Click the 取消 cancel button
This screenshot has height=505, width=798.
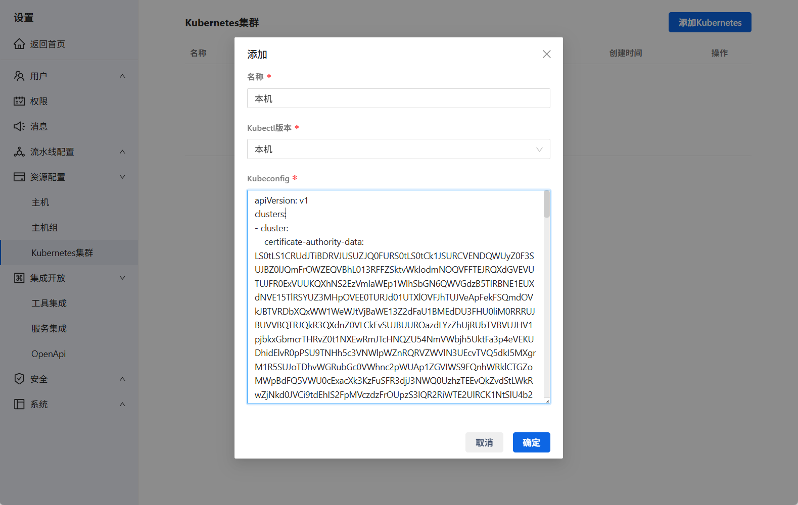click(484, 442)
